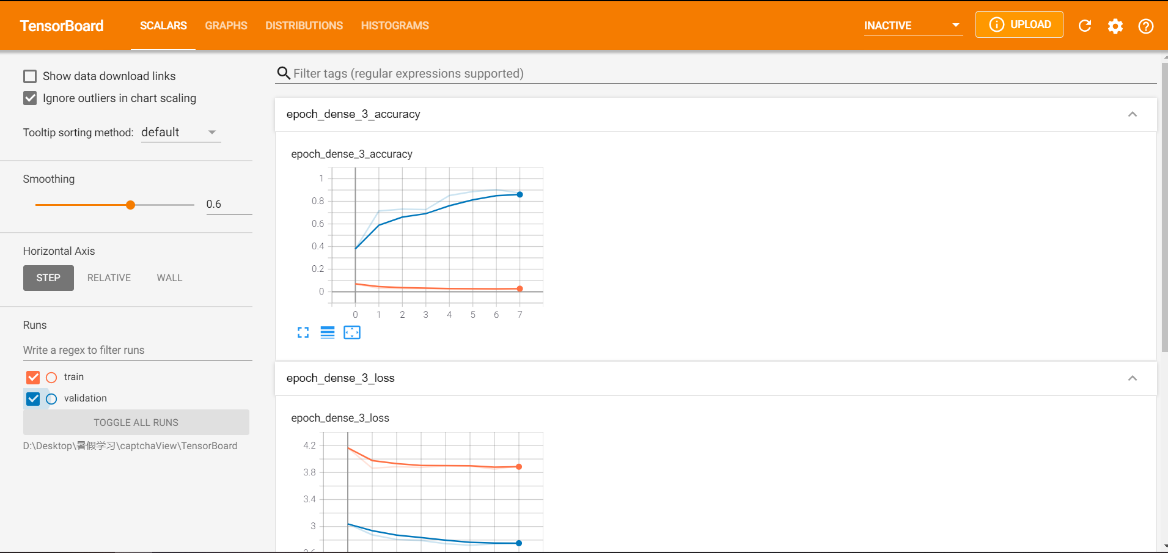Click the UPLOAD button
This screenshot has height=553, width=1168.
1019,24
